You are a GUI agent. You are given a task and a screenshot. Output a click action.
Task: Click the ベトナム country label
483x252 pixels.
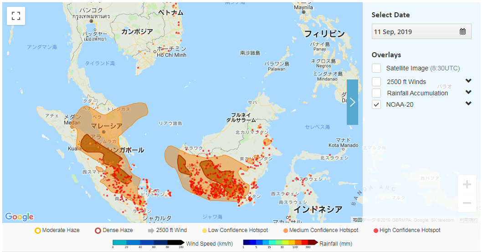[x=171, y=13]
